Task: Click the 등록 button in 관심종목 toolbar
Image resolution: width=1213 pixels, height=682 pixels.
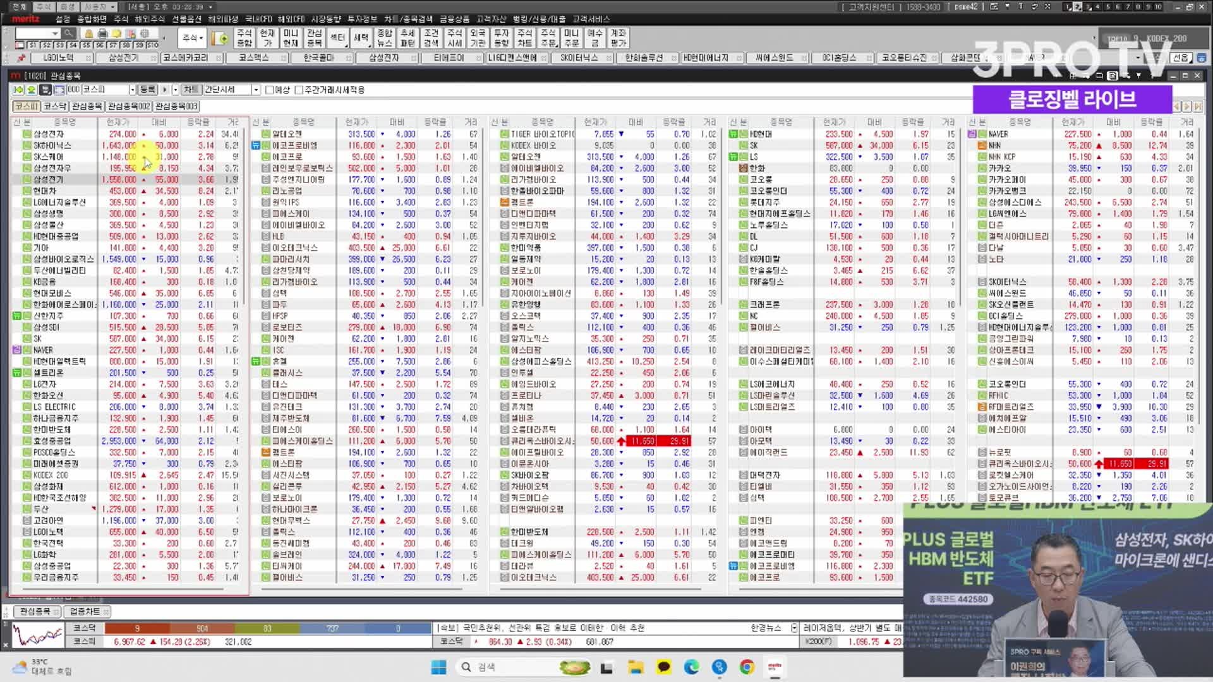Action: pos(147,90)
